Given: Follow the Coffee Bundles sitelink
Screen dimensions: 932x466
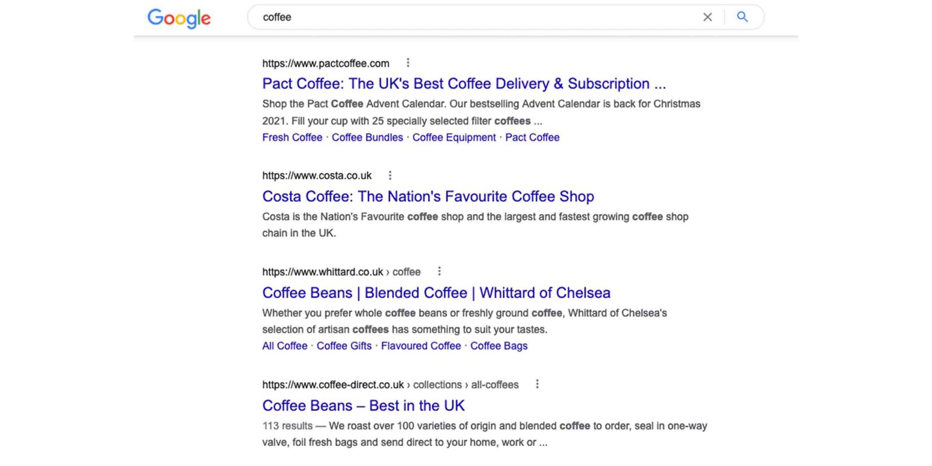Looking at the screenshot, I should pos(367,137).
